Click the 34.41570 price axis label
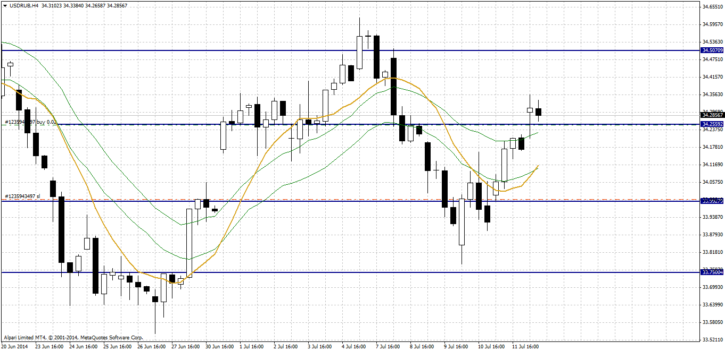The width and height of the screenshot is (725, 351). 713,77
